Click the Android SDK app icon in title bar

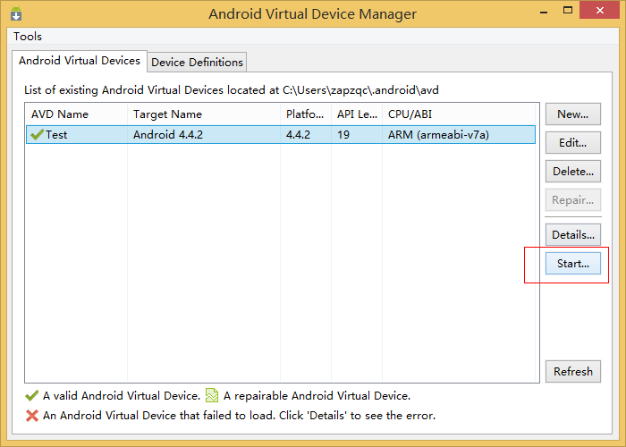point(16,13)
